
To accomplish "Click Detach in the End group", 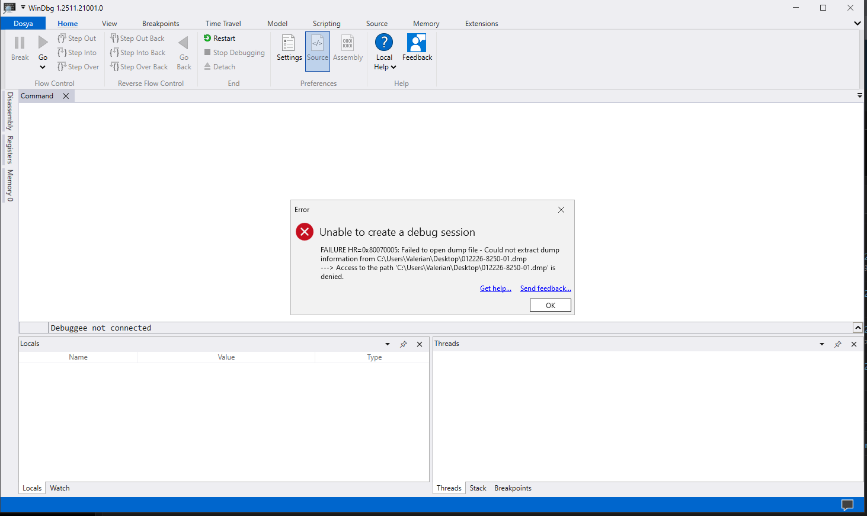I will 219,67.
